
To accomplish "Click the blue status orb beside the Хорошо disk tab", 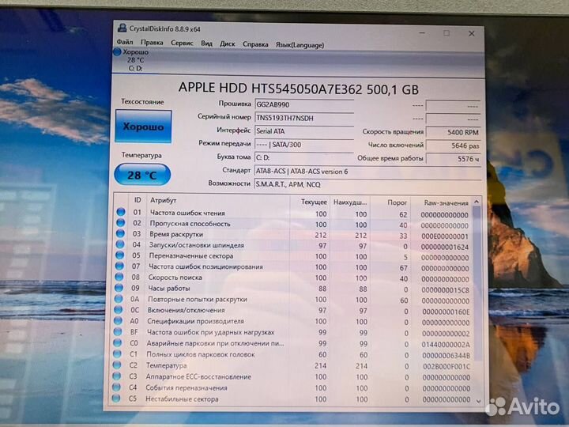I will 117,51.
